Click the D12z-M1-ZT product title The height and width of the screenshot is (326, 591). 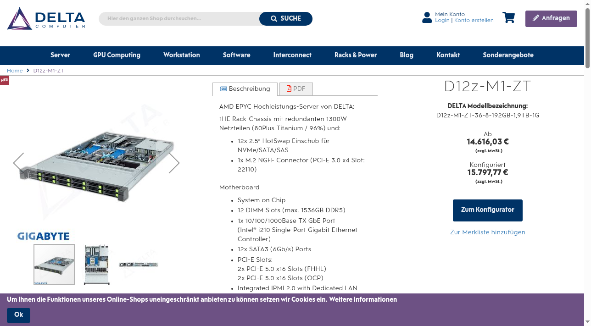point(488,87)
